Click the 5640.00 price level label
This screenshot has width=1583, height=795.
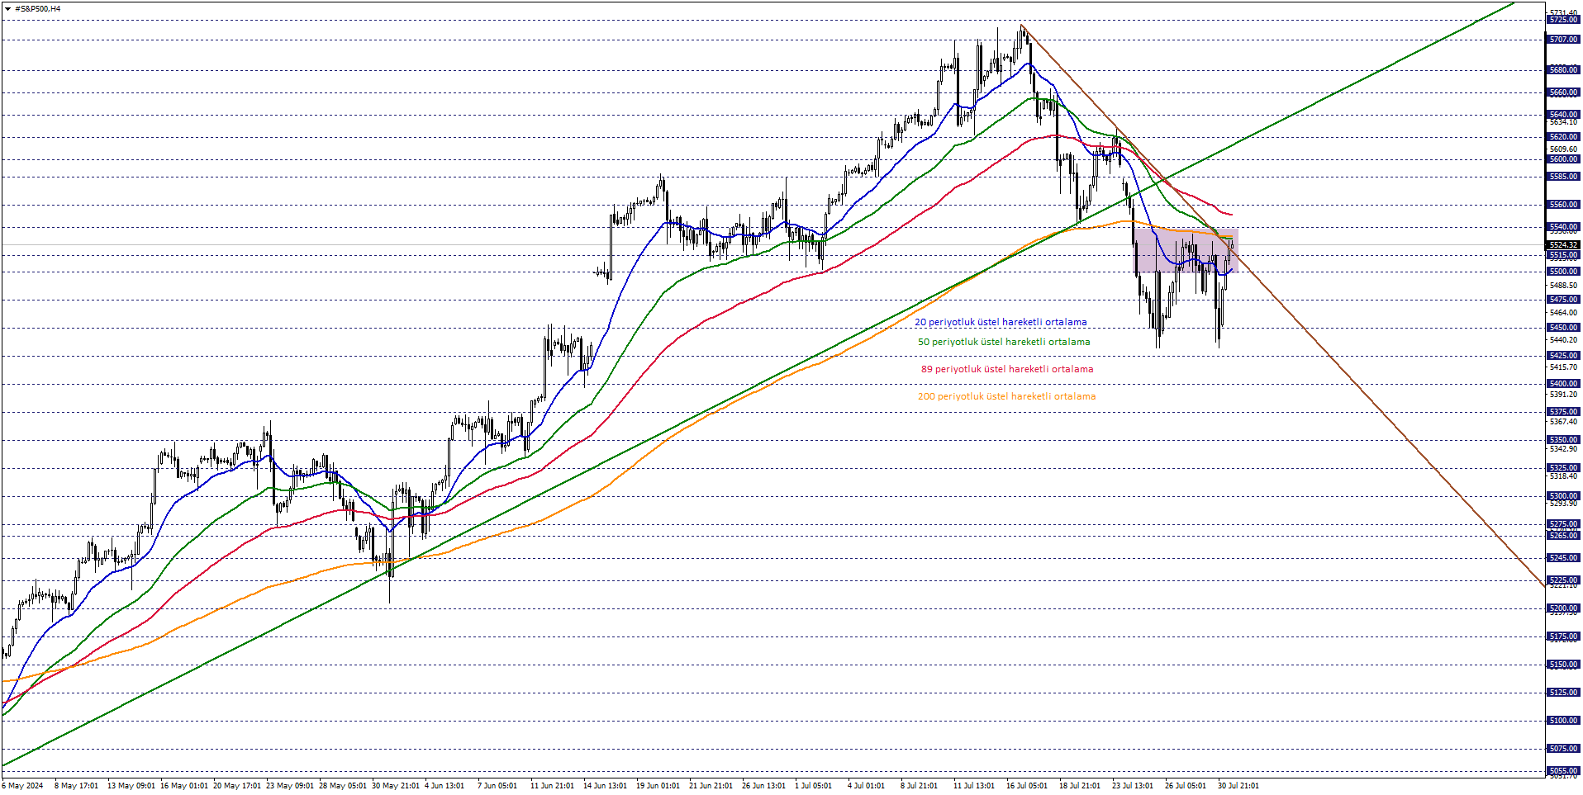click(x=1563, y=115)
